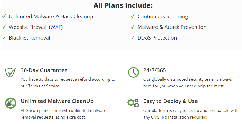This screenshot has height=124, width=242.
Task: Click checkmark beside Blacklist Removal
Action: (x=4, y=37)
